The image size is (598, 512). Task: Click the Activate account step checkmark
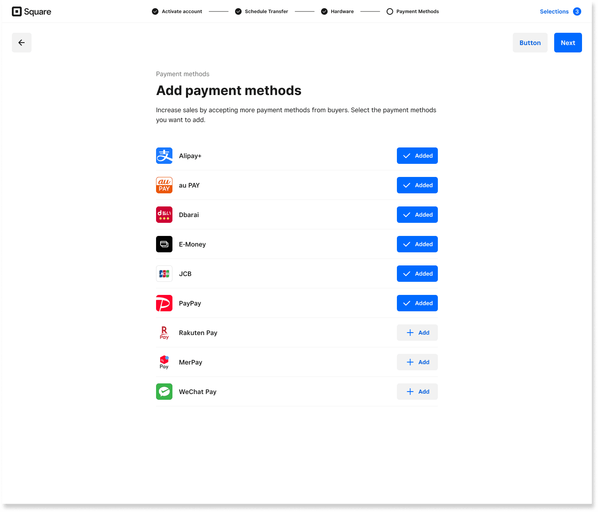tap(155, 11)
